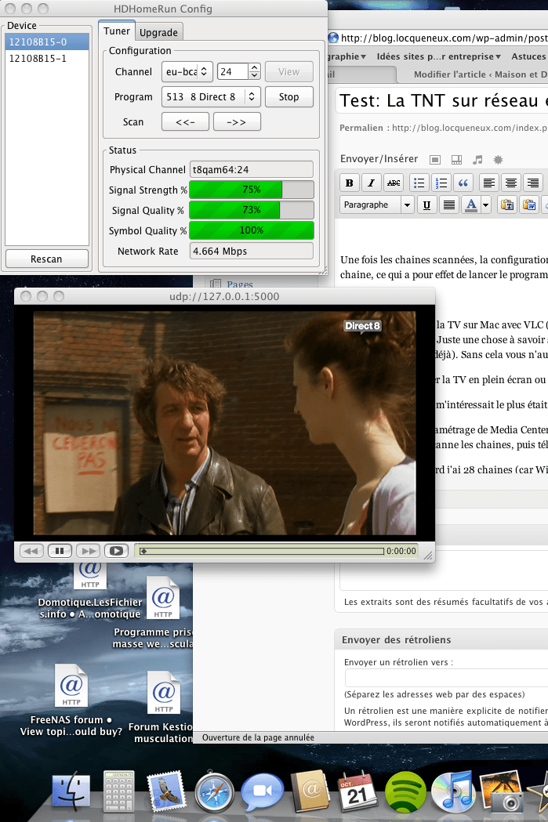The width and height of the screenshot is (548, 822).
Task: Open Safari from the Dock
Action: 214,791
